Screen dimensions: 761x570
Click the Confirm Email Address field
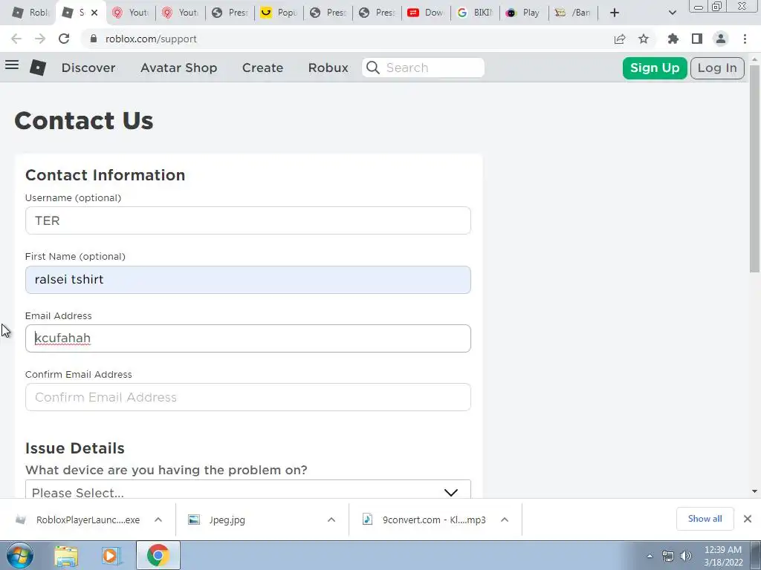[x=248, y=397]
